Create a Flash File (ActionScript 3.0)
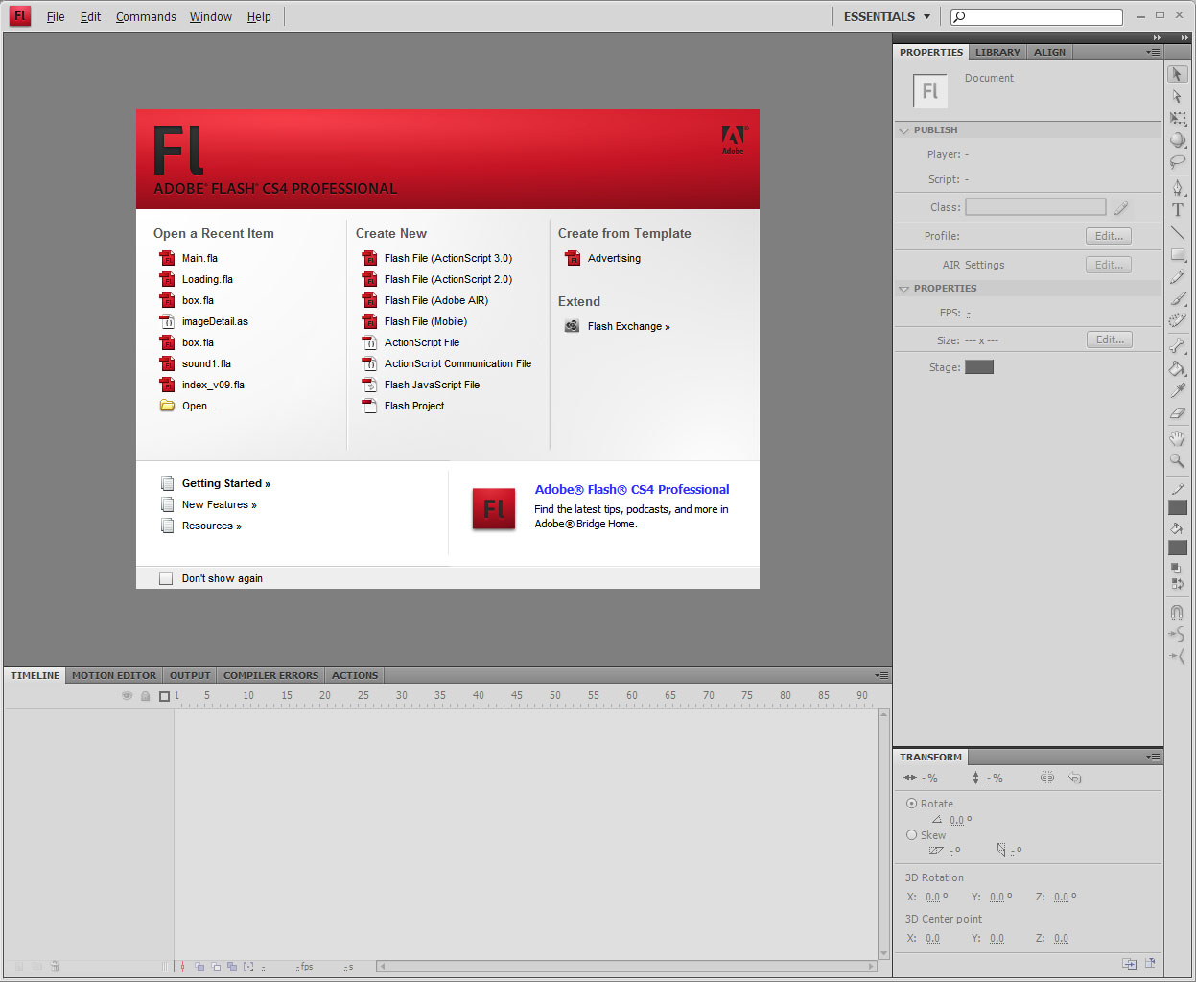The height and width of the screenshot is (982, 1196). (448, 258)
